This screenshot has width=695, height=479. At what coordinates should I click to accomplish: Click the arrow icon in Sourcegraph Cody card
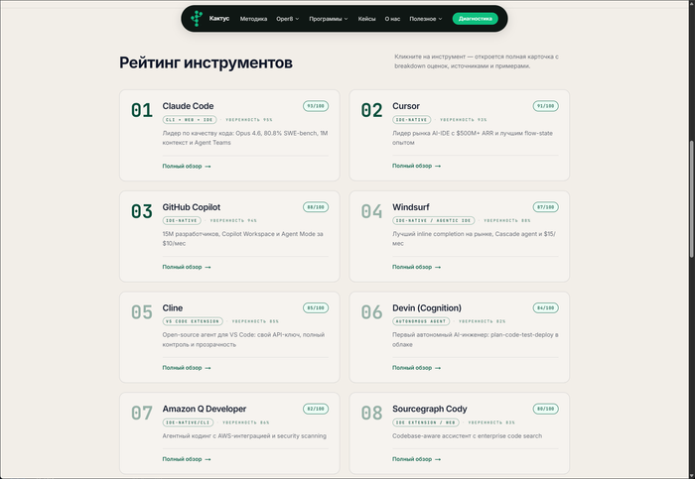[x=438, y=459]
